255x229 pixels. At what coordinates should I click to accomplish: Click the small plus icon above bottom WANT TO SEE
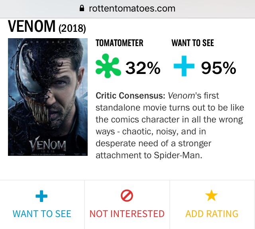tap(42, 195)
